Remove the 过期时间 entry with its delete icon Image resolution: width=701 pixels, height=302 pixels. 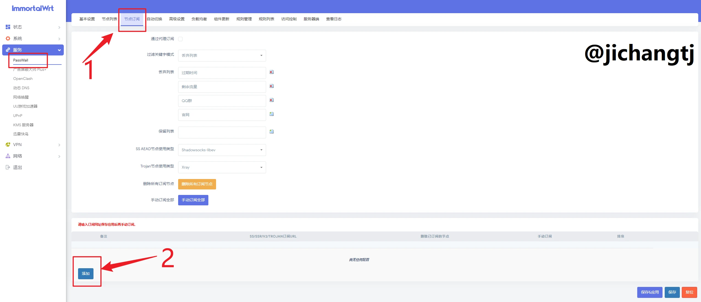[x=271, y=72]
